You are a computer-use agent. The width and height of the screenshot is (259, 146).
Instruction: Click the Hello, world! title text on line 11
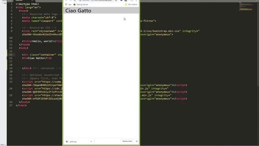tap(43, 41)
